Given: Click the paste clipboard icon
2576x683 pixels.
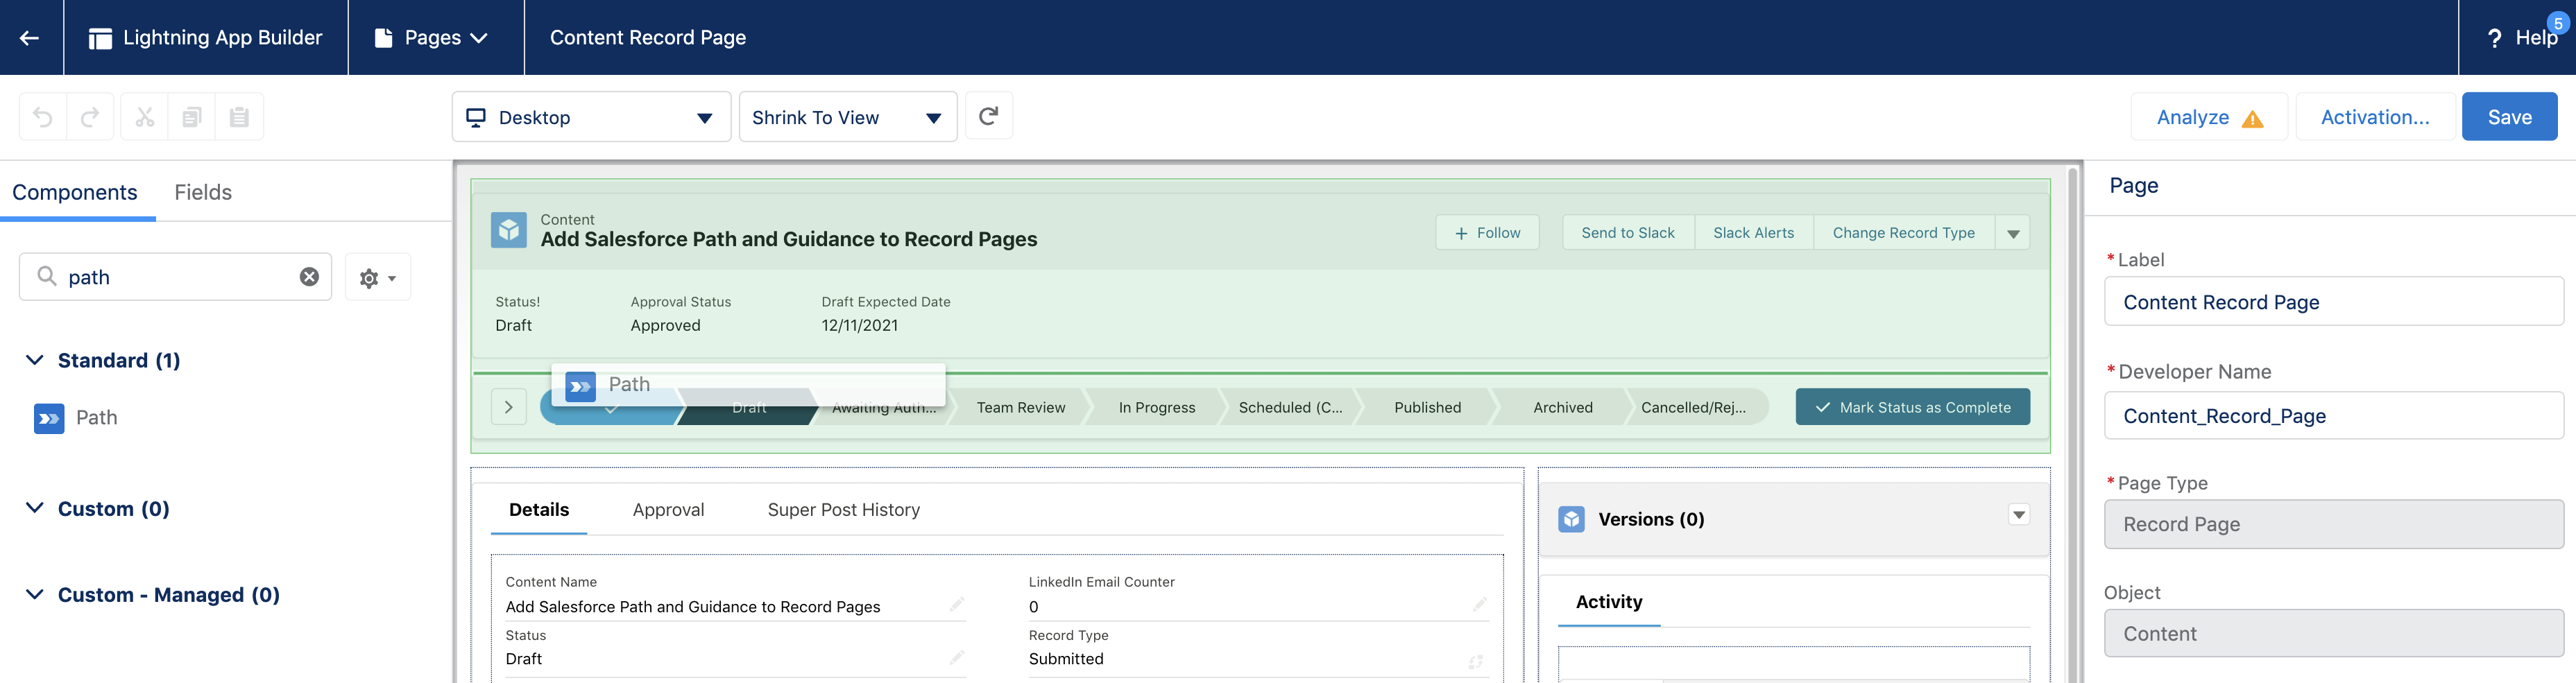Looking at the screenshot, I should click(239, 117).
